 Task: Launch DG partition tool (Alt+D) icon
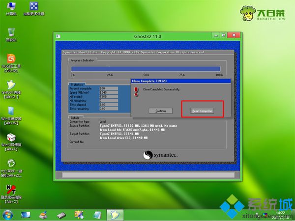pyautogui.click(x=11, y=63)
